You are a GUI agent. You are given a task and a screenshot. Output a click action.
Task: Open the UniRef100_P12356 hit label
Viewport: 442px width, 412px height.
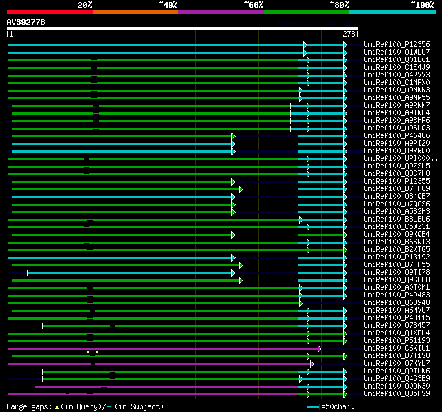coord(396,44)
